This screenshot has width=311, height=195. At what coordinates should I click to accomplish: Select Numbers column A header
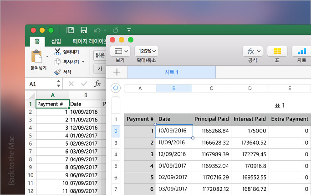click(x=140, y=88)
